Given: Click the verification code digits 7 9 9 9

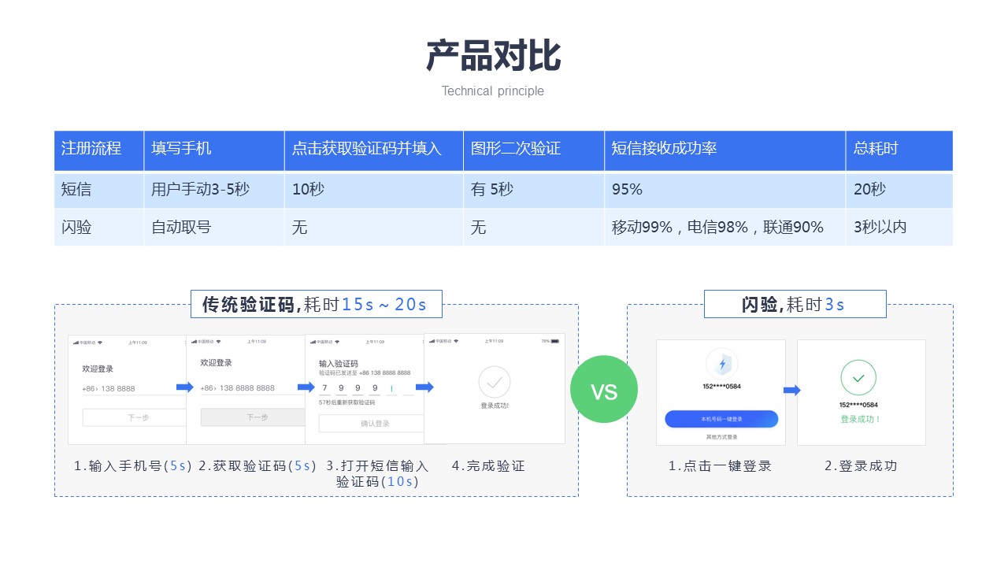Looking at the screenshot, I should click(350, 388).
